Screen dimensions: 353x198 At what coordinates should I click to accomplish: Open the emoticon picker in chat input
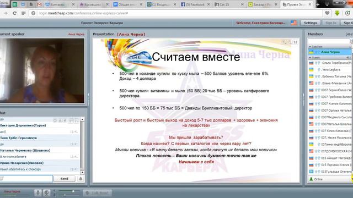pyautogui.click(x=2, y=179)
